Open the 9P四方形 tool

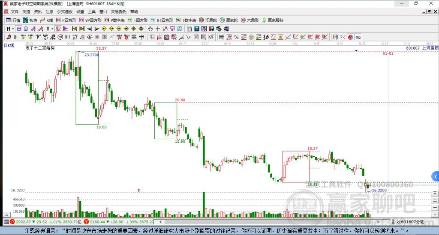[x=90, y=21]
